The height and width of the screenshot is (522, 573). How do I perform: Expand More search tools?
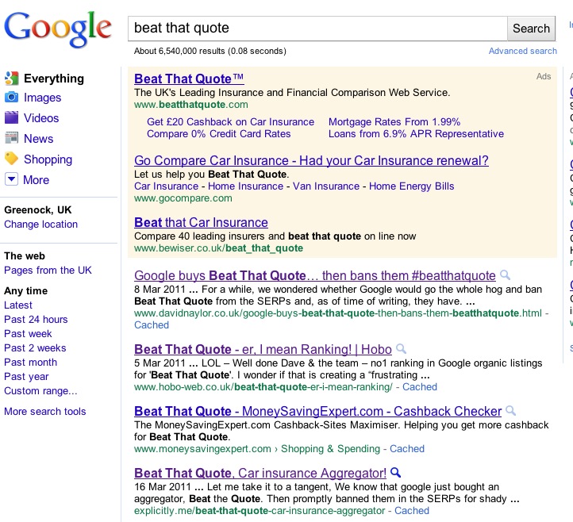45,411
